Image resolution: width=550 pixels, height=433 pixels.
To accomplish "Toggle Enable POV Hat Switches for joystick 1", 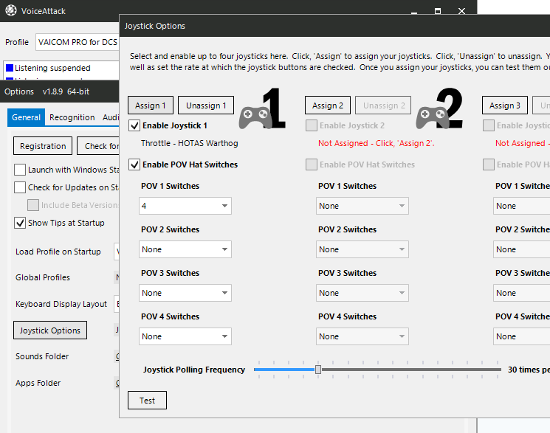I will click(x=134, y=164).
